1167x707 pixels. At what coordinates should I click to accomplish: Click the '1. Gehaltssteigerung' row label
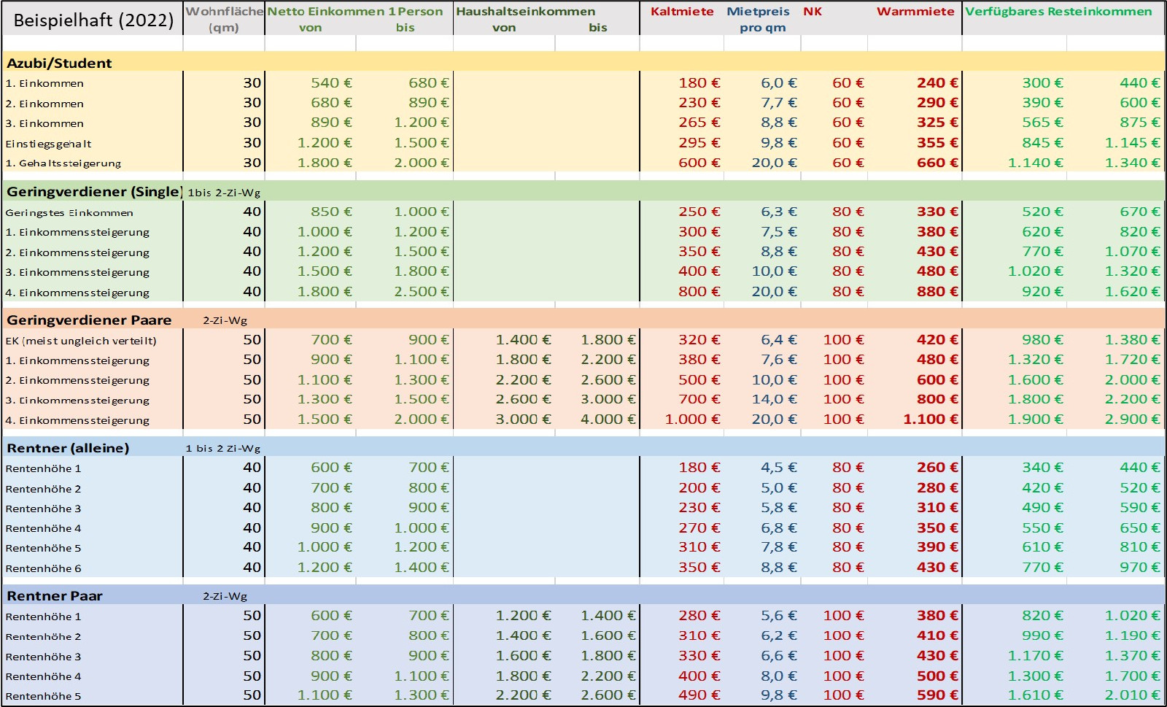(63, 163)
